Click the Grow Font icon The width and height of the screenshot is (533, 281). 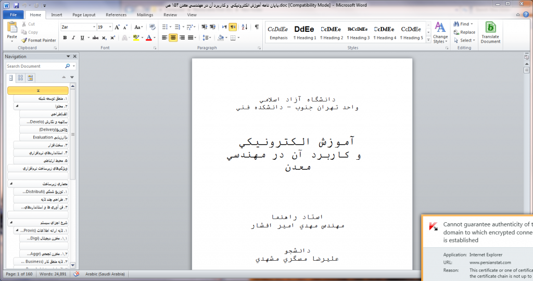tap(117, 27)
